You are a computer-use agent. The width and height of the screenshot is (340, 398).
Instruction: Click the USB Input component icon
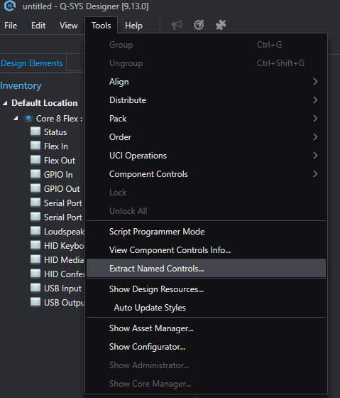click(x=35, y=288)
